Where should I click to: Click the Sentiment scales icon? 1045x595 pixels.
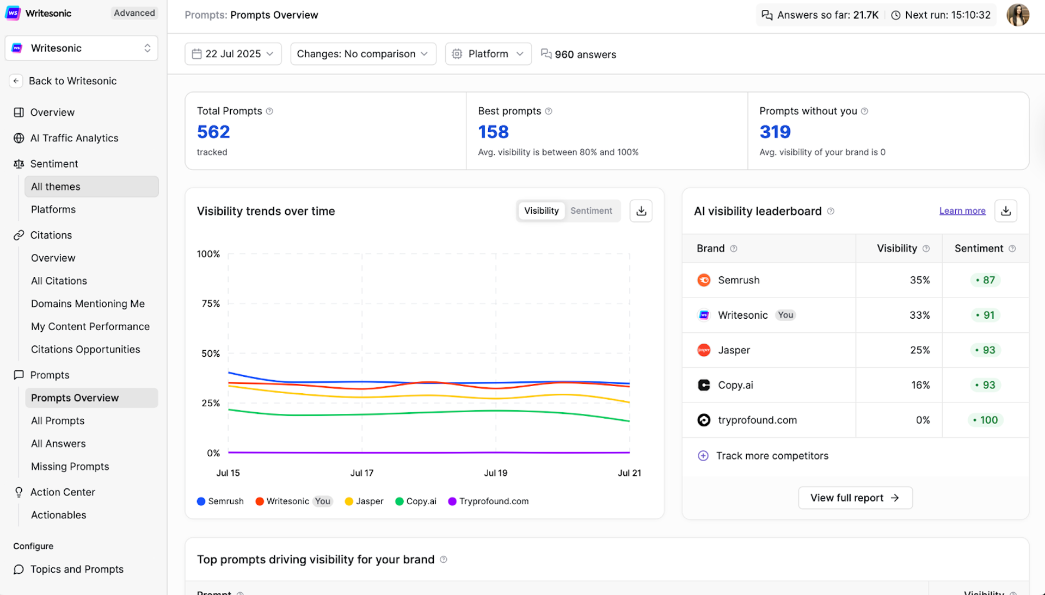19,164
